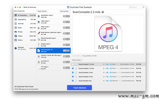
Task: Click the ScanComplete.m4a file name in list
Action: coord(85,81)
